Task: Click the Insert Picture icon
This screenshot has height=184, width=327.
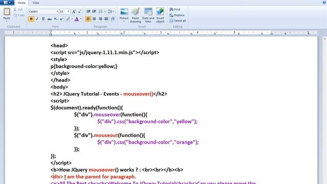Action: point(124,12)
